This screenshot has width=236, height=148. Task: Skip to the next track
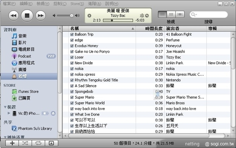coord(41,15)
